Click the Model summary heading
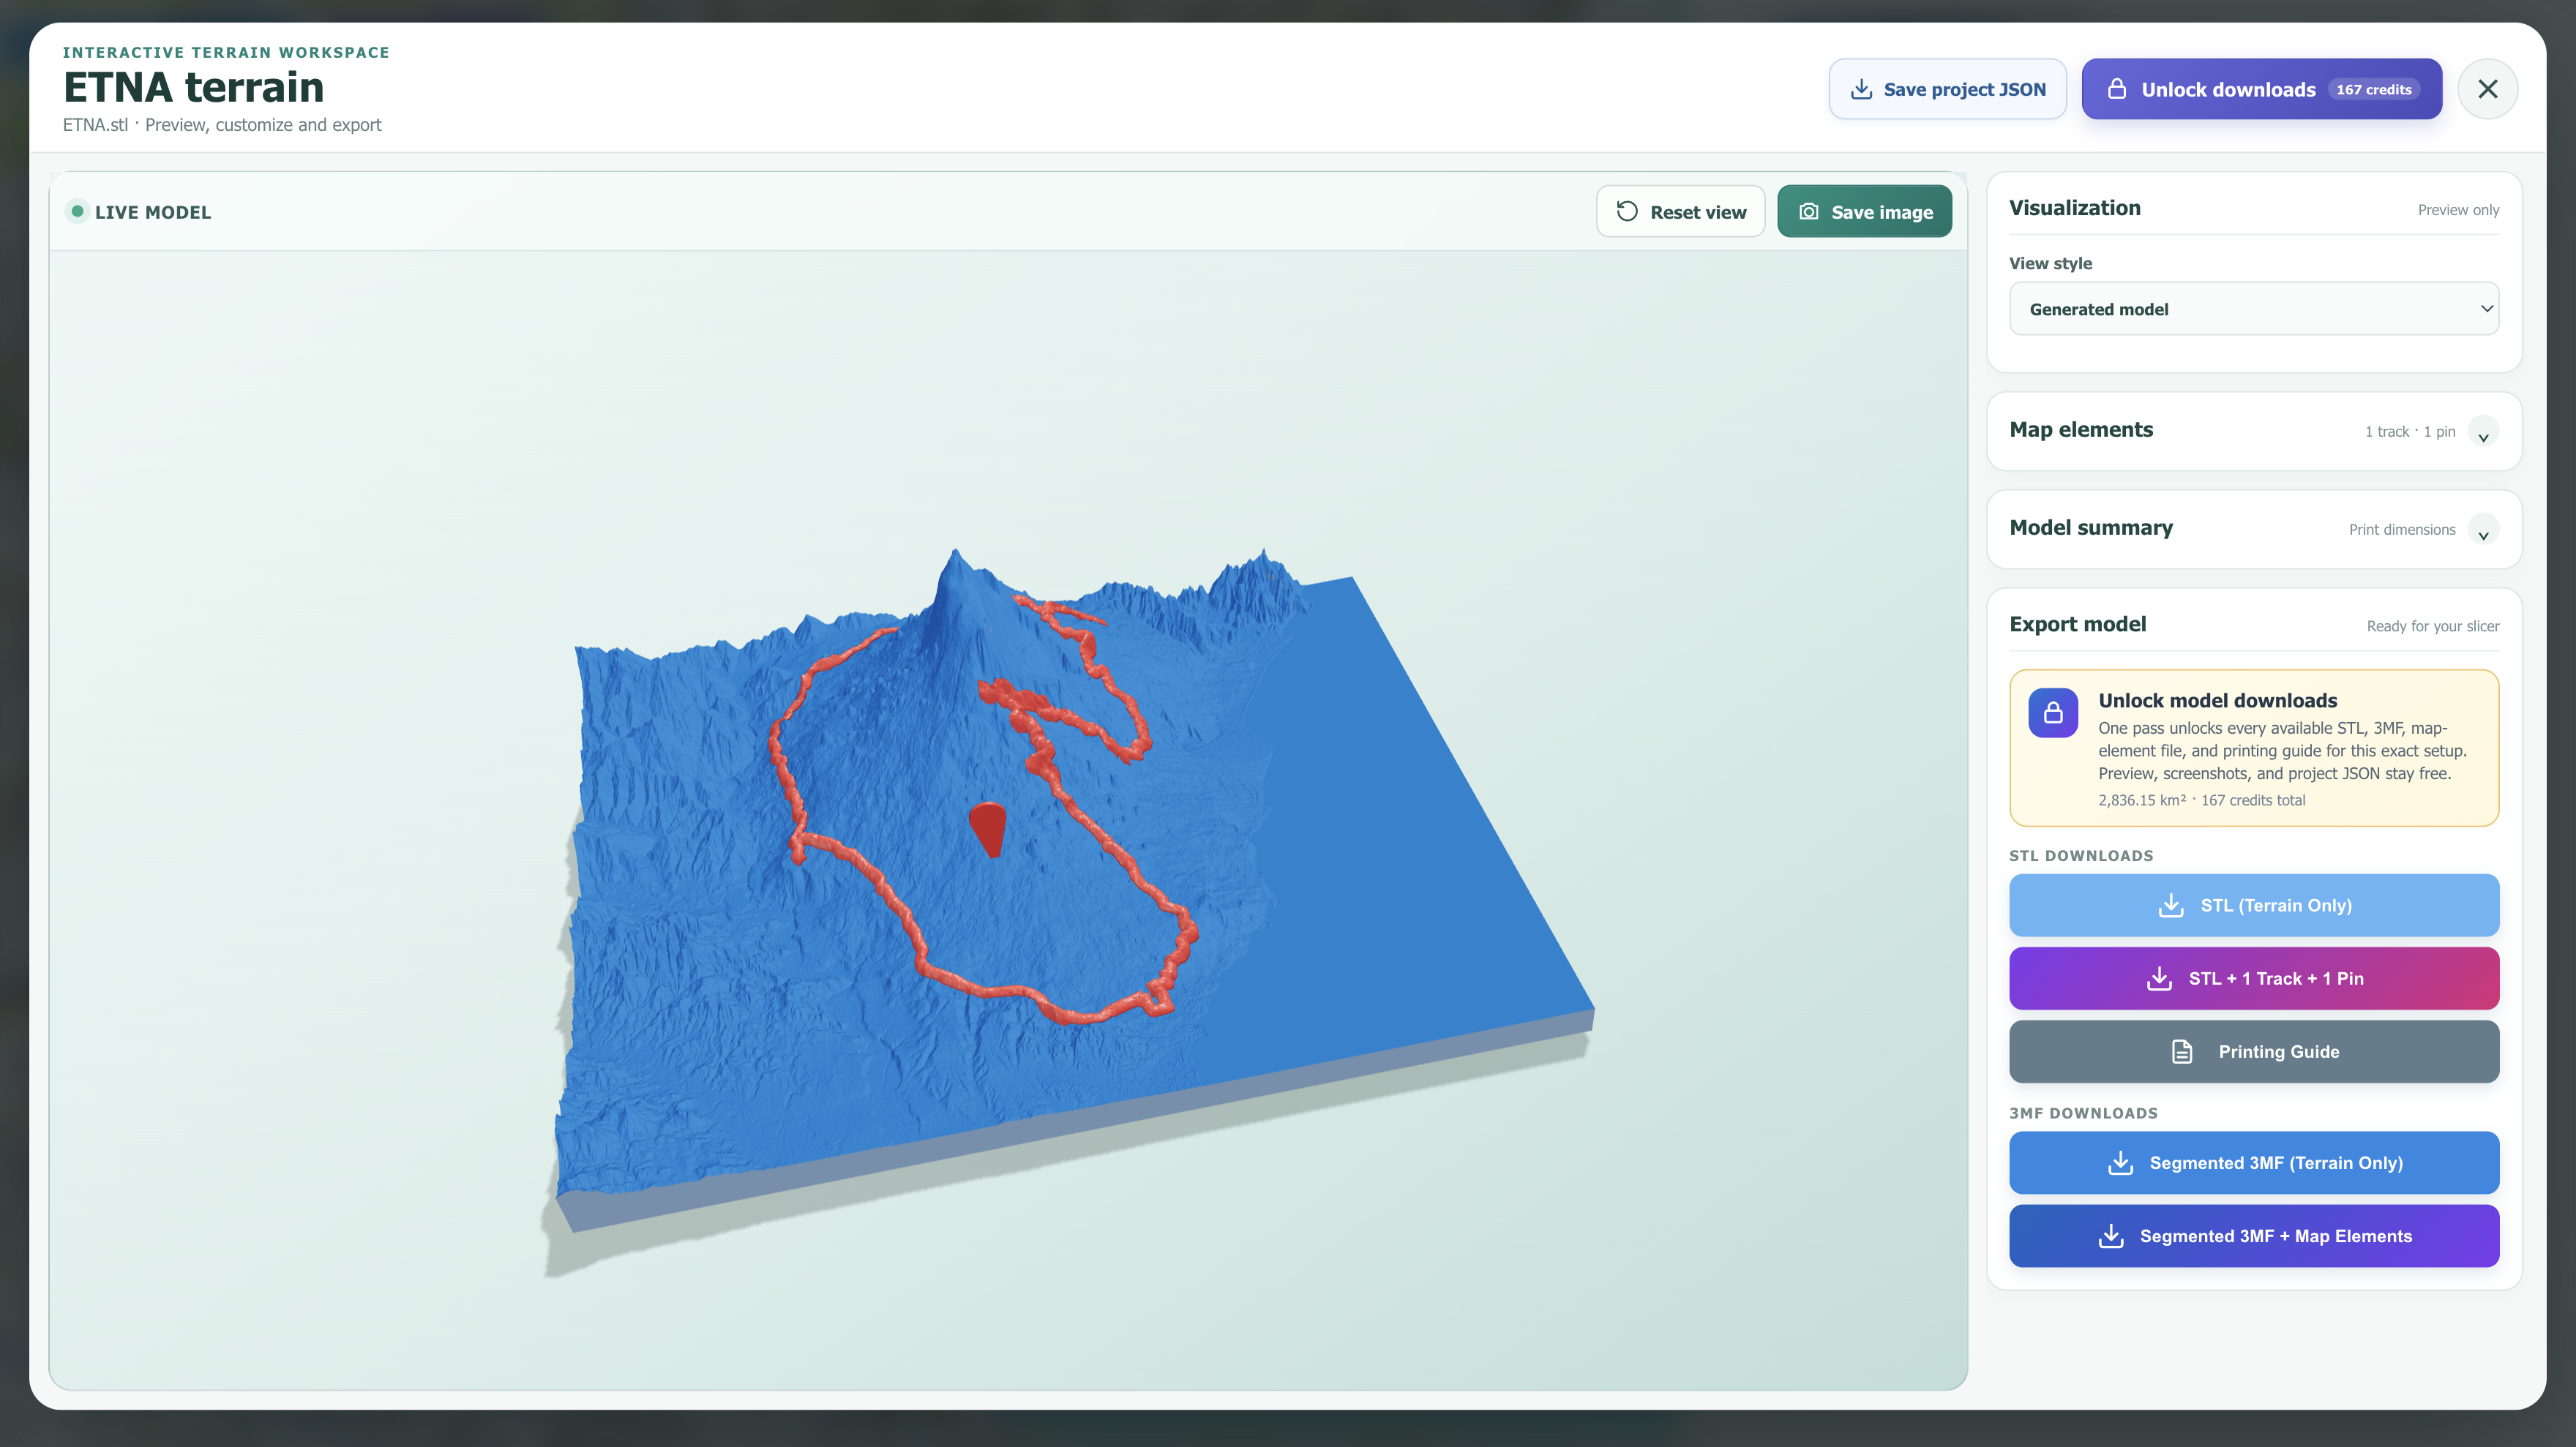2576x1447 pixels. pos(2091,527)
